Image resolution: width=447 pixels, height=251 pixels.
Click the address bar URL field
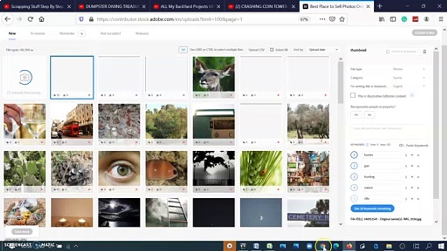(x=196, y=20)
